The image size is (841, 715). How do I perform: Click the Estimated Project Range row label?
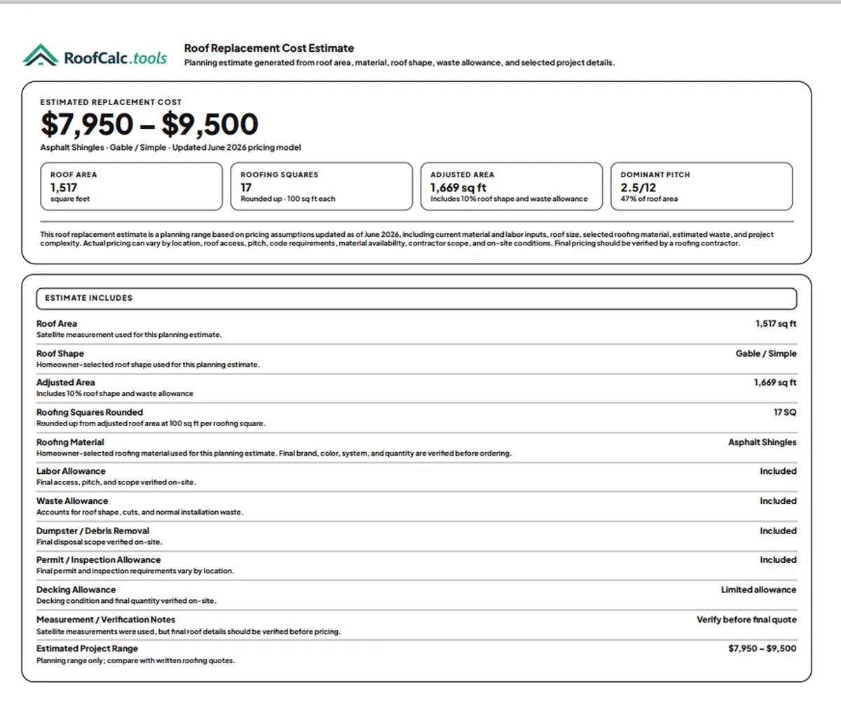[87, 648]
